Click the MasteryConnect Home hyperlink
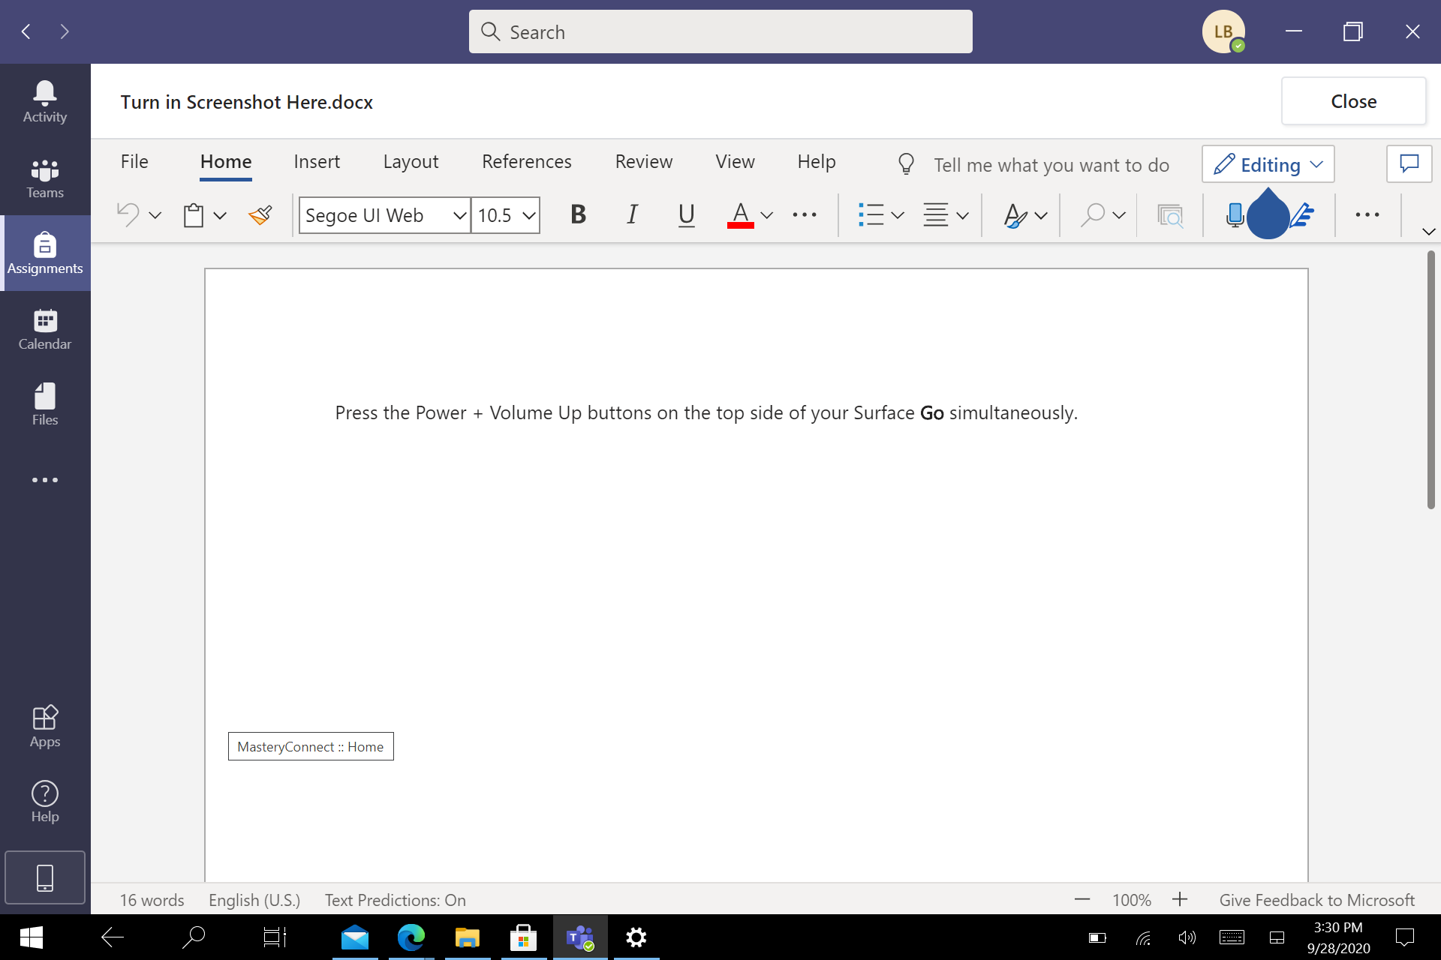Screen dimensions: 1441x960 pos(308,745)
